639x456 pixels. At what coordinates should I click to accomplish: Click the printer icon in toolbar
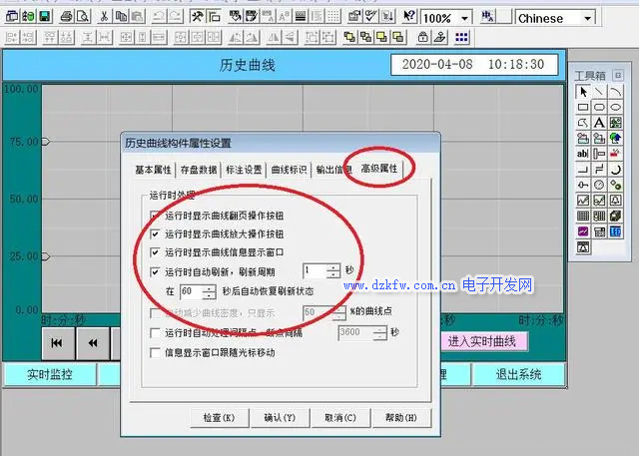[x=65, y=17]
